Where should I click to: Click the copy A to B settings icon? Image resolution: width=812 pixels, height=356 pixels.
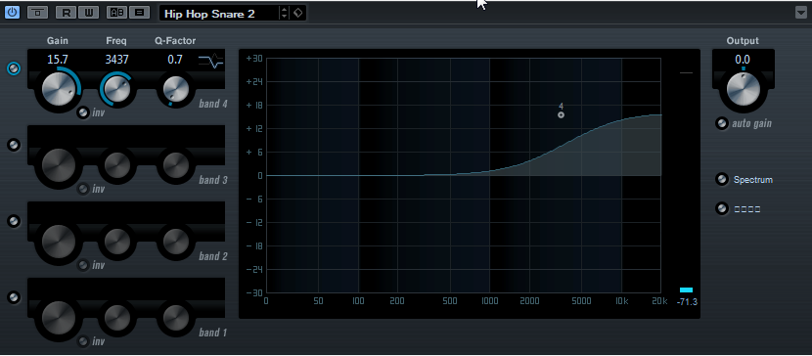[139, 13]
